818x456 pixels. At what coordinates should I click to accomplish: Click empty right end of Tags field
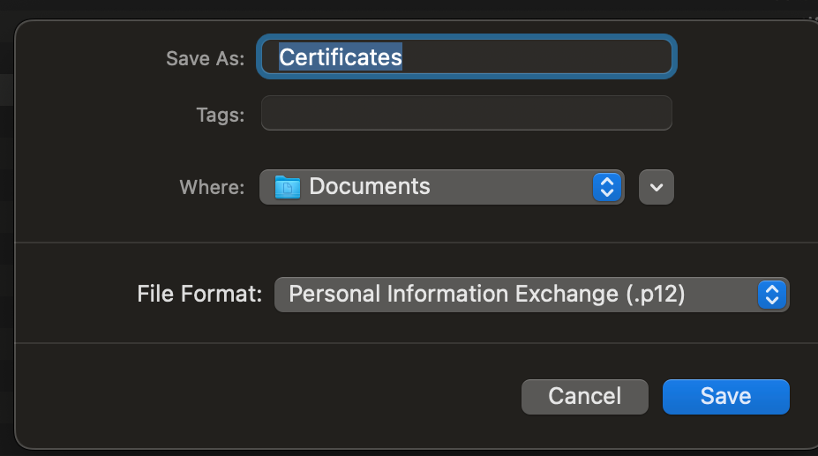coord(626,113)
